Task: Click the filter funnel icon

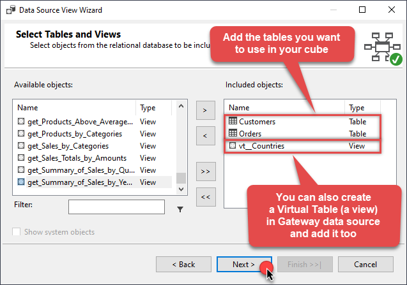Action: pos(180,208)
